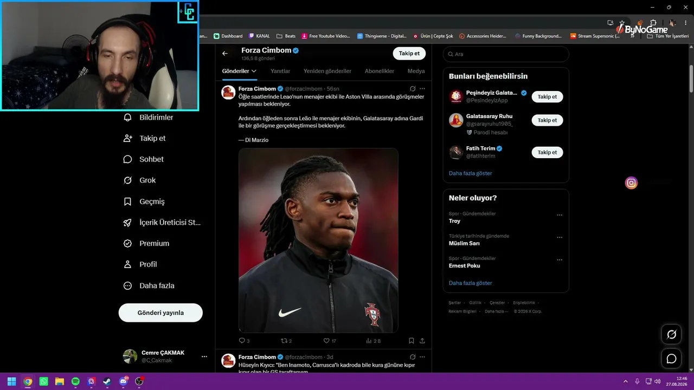Switch to the Yeniden gönderiler tab
This screenshot has width=694, height=390.
(x=327, y=71)
